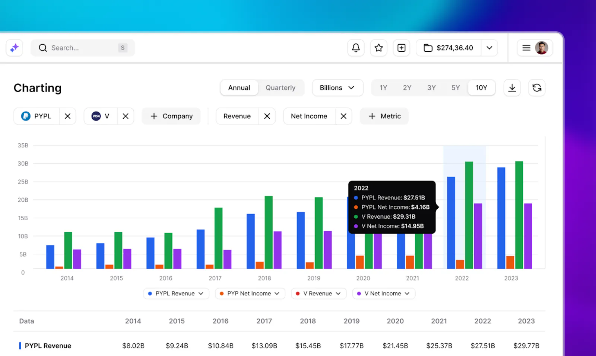Click the PYPL Revenue table row label

point(48,346)
